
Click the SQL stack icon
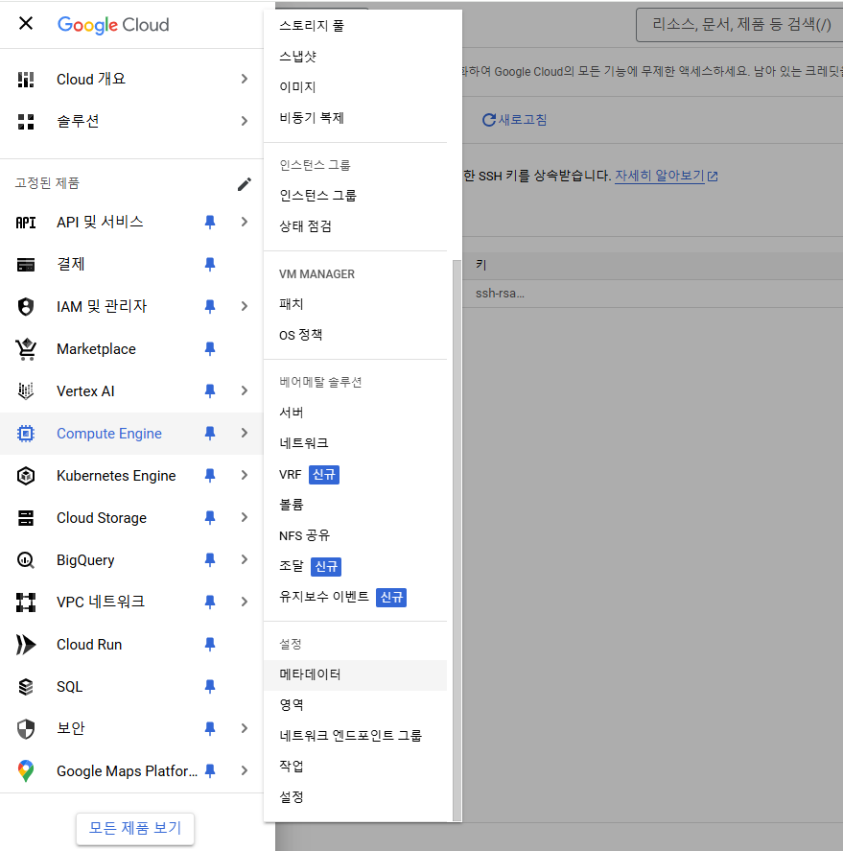pyautogui.click(x=26, y=687)
